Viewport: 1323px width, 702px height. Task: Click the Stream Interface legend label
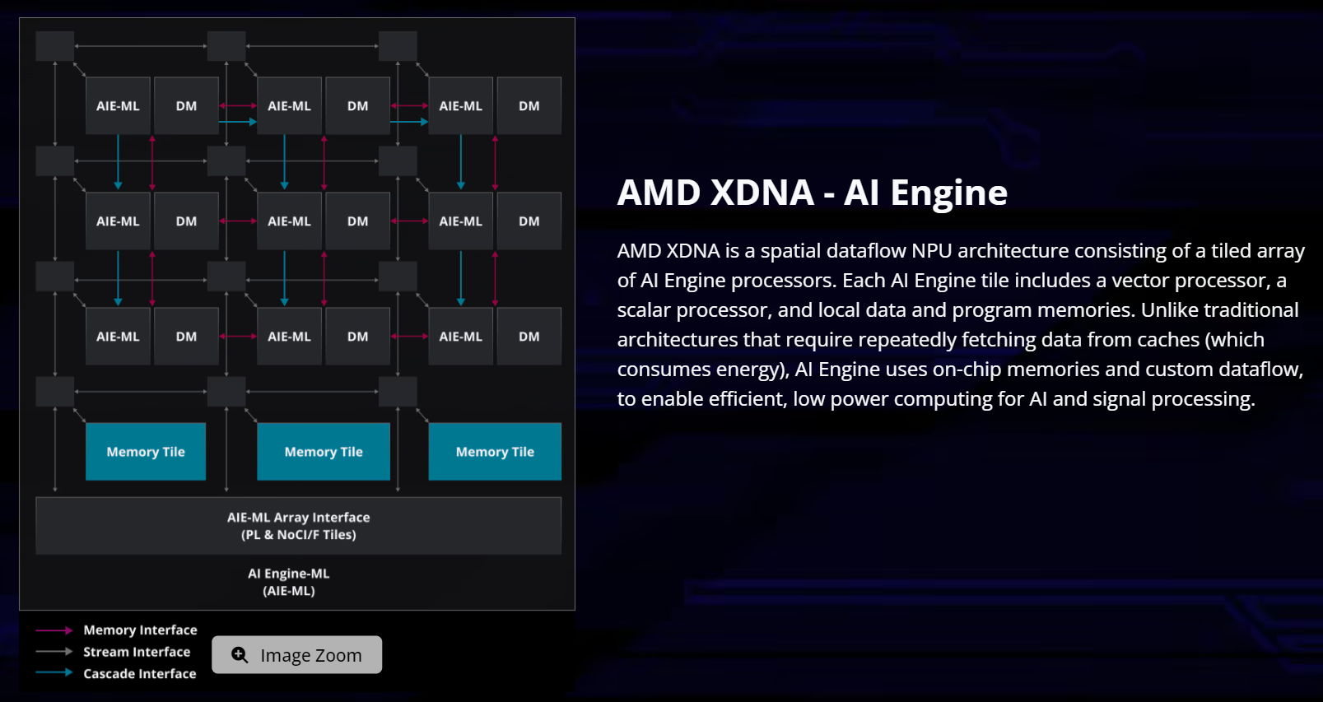coord(137,652)
